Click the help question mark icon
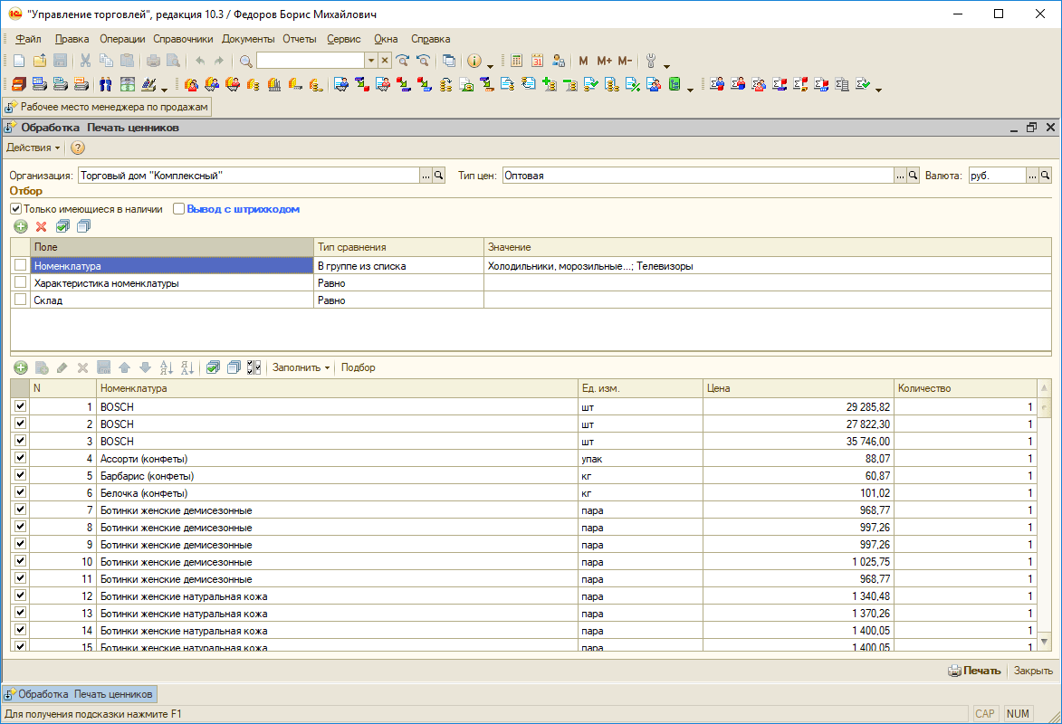Image resolution: width=1062 pixels, height=724 pixels. click(78, 148)
